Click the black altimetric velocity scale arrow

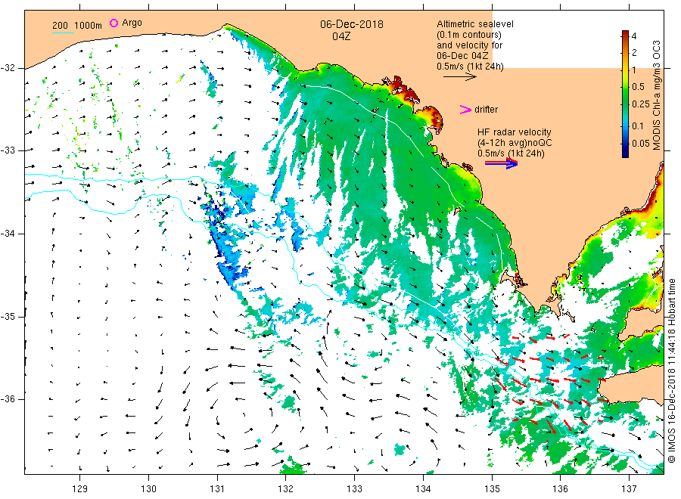click(x=460, y=77)
